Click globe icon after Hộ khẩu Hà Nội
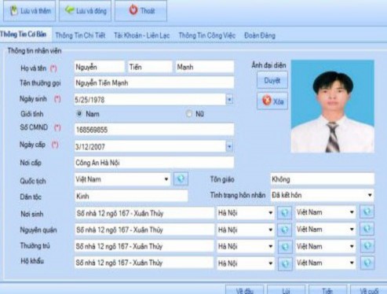The image size is (387, 294). click(285, 263)
